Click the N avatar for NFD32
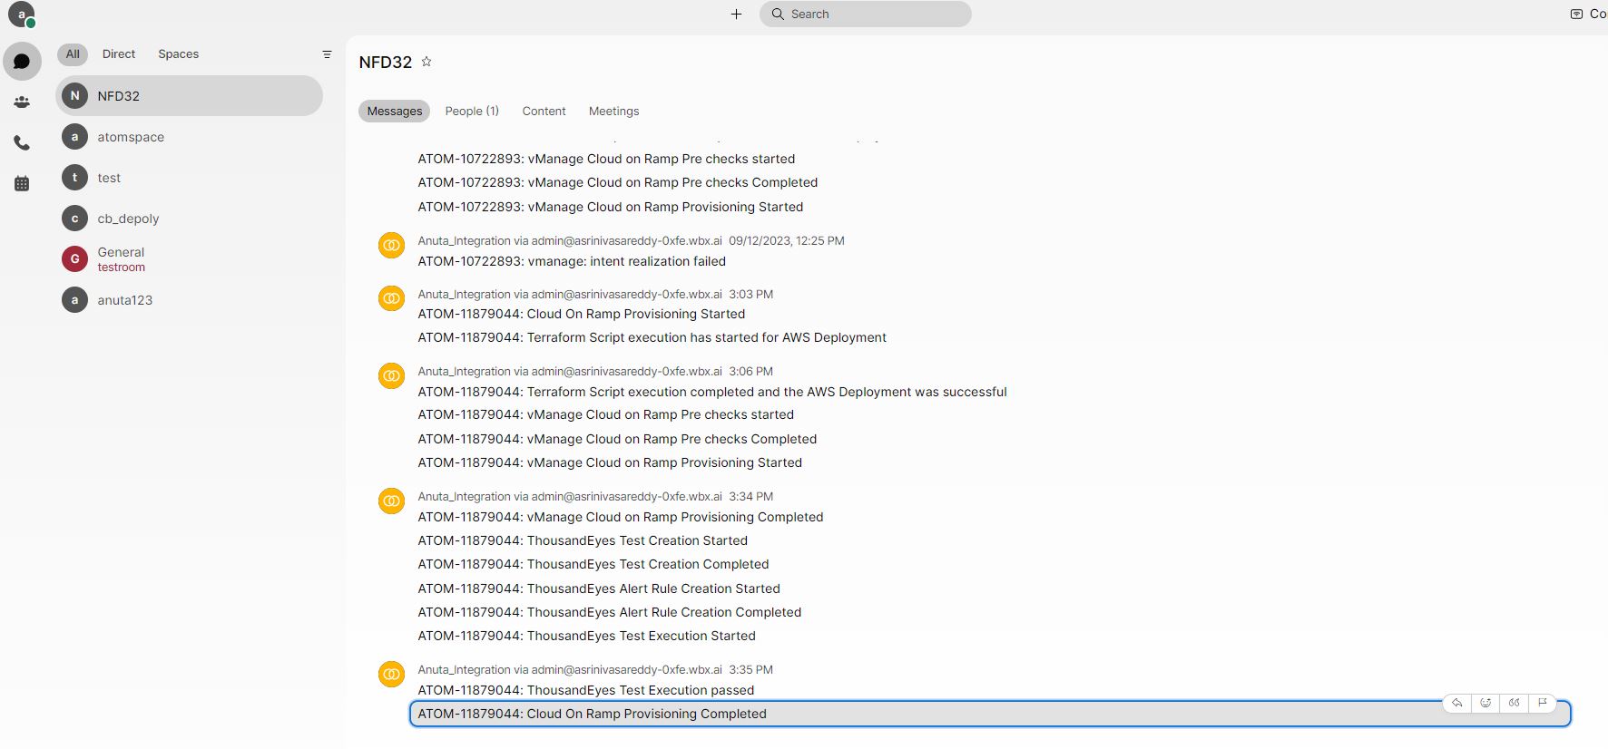The height and width of the screenshot is (749, 1608). coord(74,95)
